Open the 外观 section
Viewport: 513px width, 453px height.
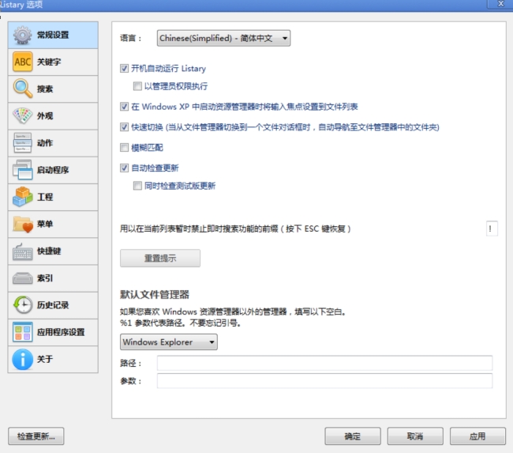tap(53, 116)
